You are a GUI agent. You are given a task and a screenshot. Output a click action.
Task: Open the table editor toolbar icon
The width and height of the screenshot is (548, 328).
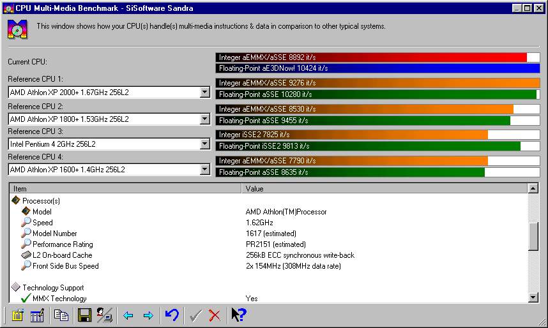[x=37, y=315]
